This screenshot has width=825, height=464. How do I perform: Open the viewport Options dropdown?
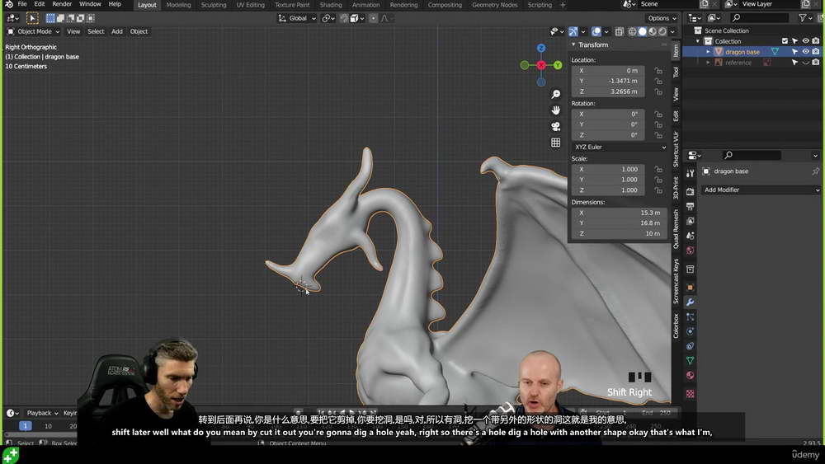click(x=662, y=18)
